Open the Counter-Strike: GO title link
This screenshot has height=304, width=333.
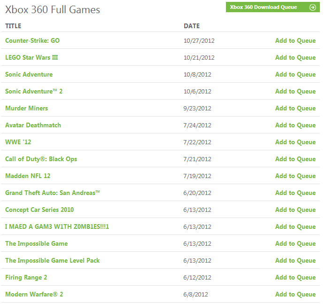[x=32, y=40]
